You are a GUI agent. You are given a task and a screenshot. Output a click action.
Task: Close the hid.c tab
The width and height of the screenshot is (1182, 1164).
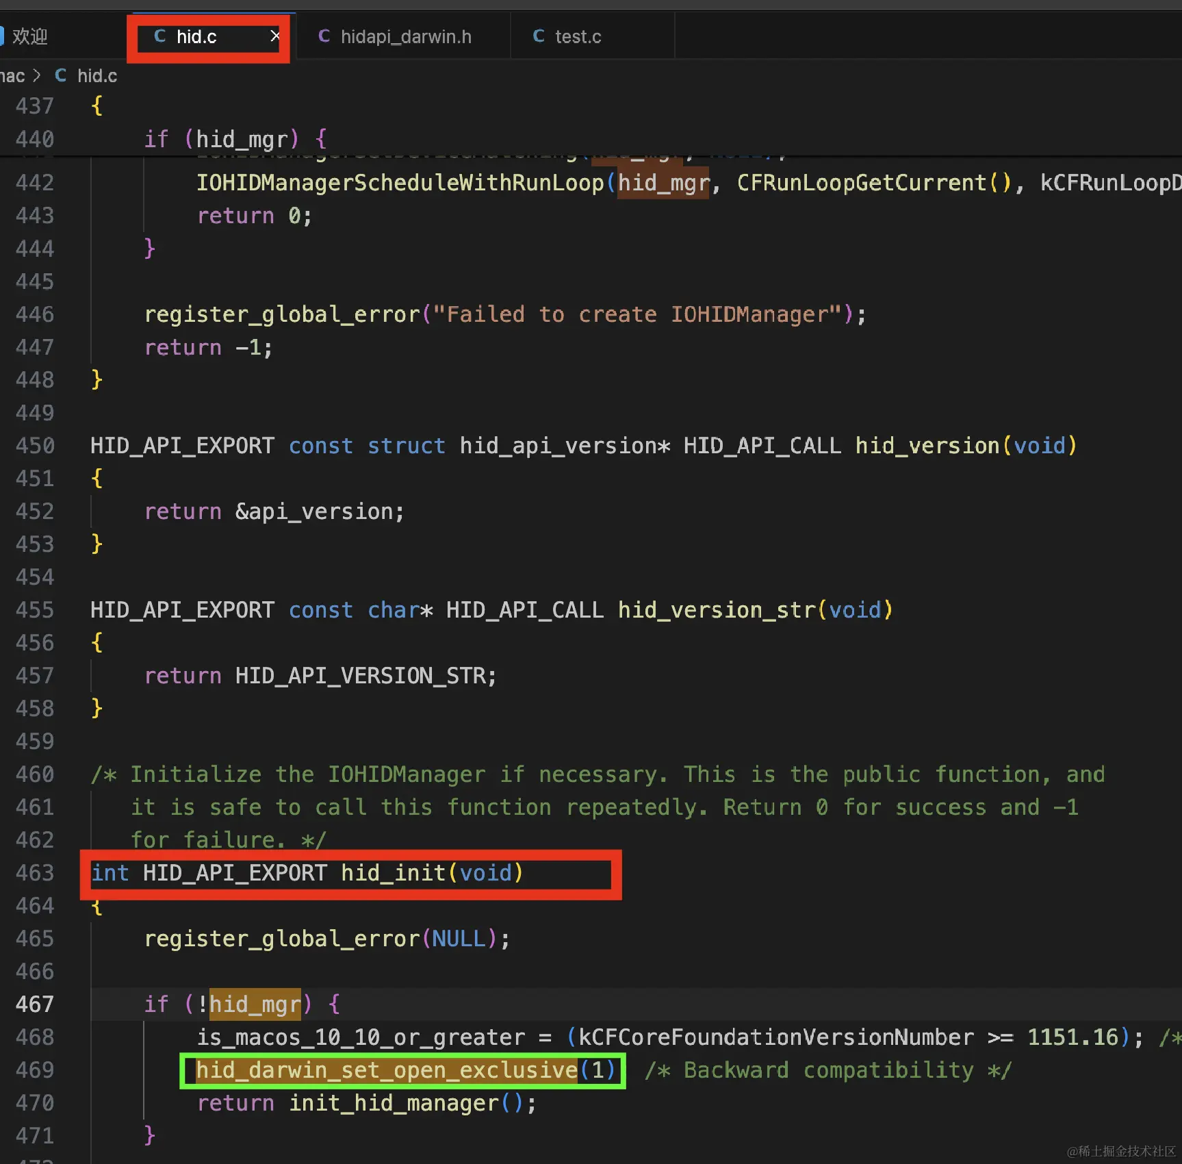[274, 36]
